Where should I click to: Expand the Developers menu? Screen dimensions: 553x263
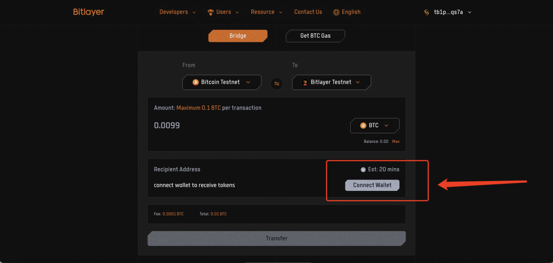point(177,12)
